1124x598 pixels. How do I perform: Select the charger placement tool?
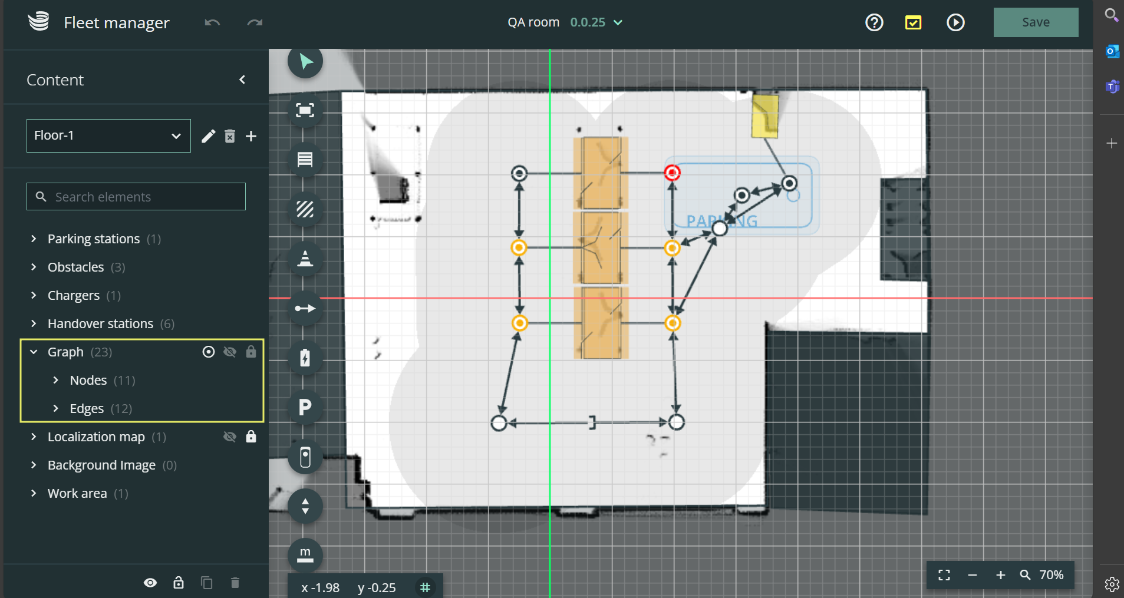click(305, 357)
